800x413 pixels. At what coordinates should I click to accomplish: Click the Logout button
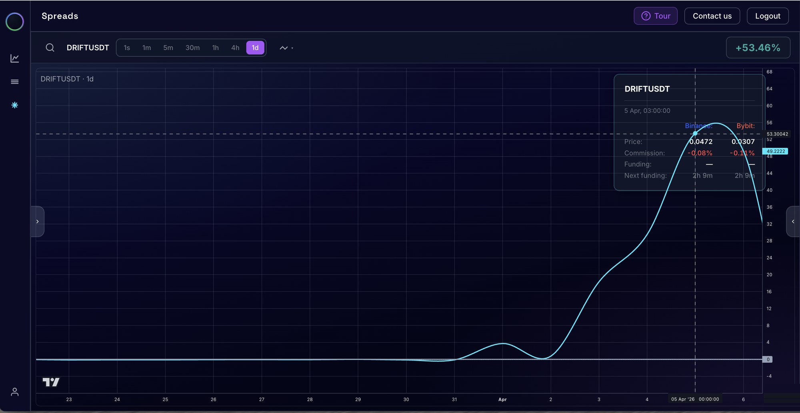(768, 16)
